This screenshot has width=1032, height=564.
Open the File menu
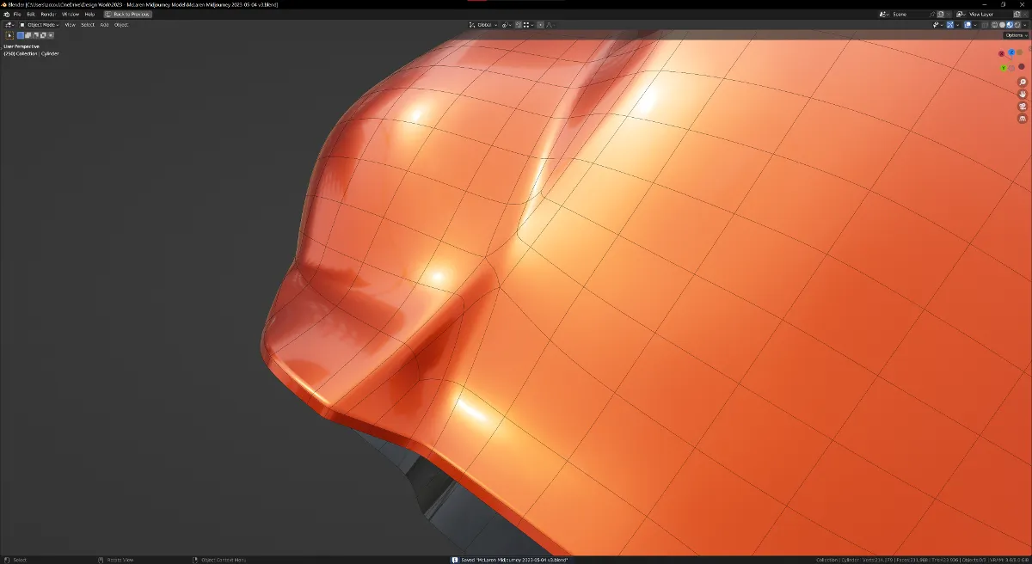17,15
